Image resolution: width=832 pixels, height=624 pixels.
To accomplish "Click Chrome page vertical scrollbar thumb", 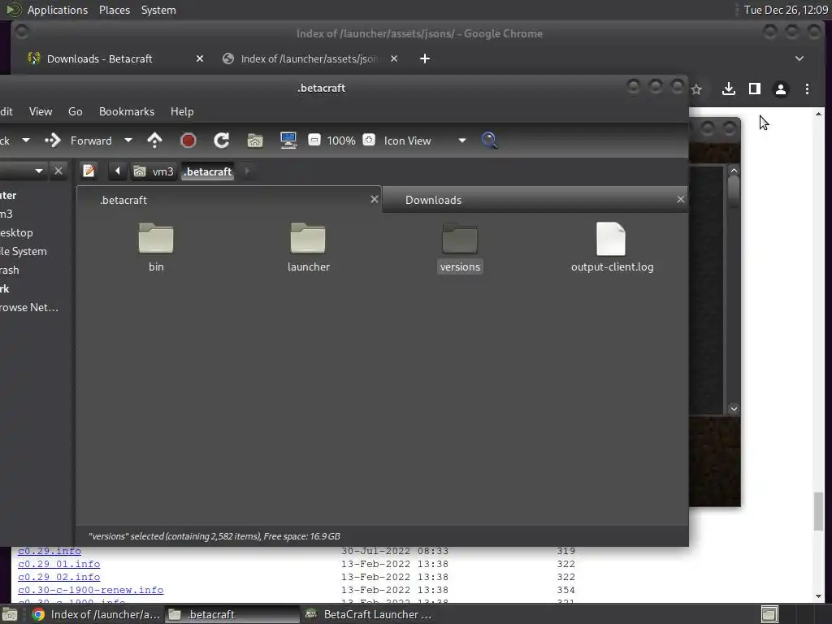I will tap(819, 511).
